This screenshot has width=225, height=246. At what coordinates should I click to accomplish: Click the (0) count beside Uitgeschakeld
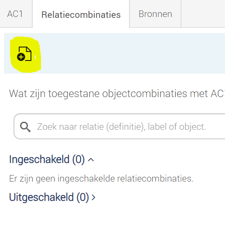click(83, 197)
